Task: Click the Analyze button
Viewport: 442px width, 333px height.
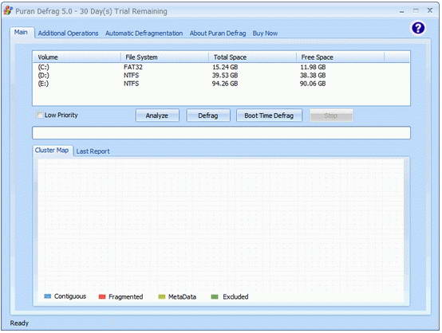Action: point(157,116)
